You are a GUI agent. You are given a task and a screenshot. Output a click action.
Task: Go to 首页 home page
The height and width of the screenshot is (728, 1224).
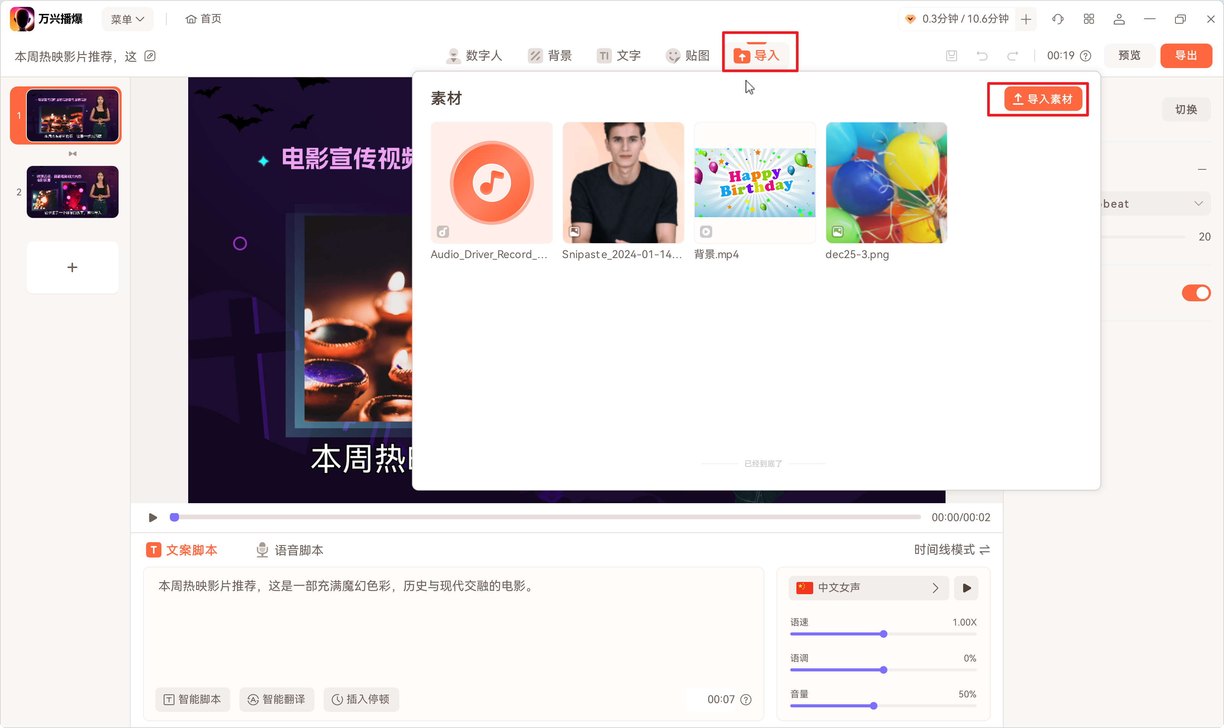pos(203,19)
